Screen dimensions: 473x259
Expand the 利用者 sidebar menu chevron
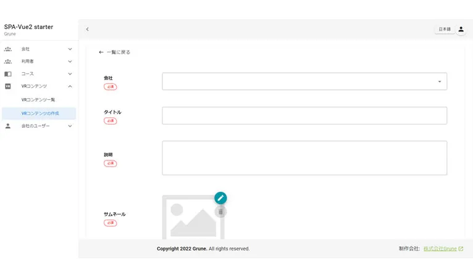70,61
